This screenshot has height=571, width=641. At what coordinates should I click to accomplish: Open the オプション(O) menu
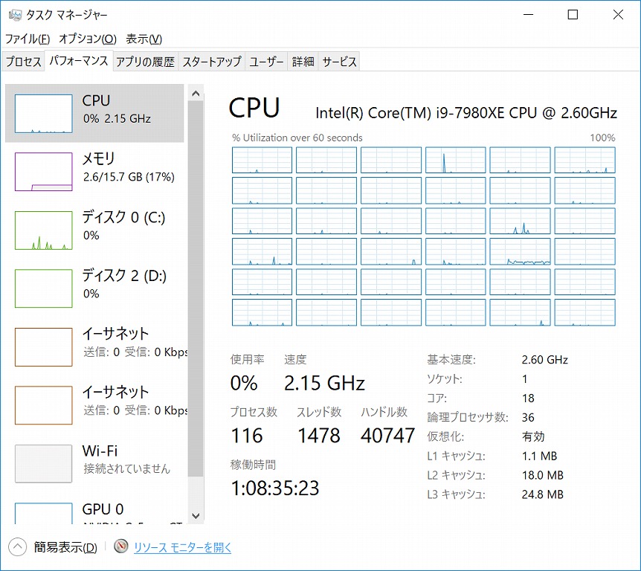(x=87, y=39)
